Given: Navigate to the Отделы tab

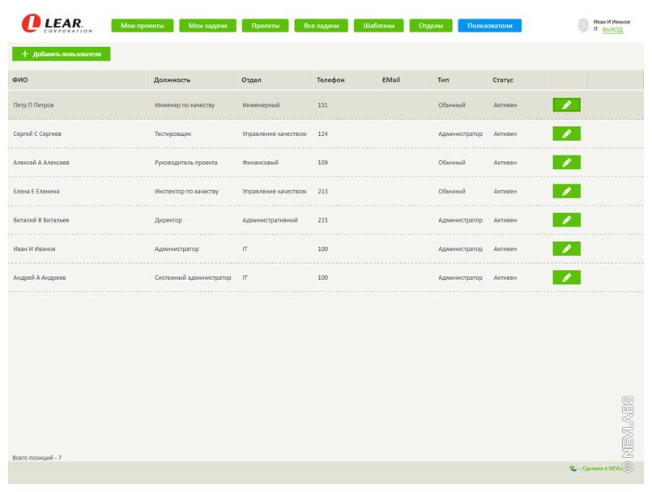Looking at the screenshot, I should 430,26.
